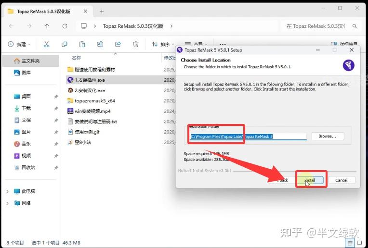Expand the chevron before the Topaz ReMask breadcrumb
368x248 pixels.
[95, 26]
